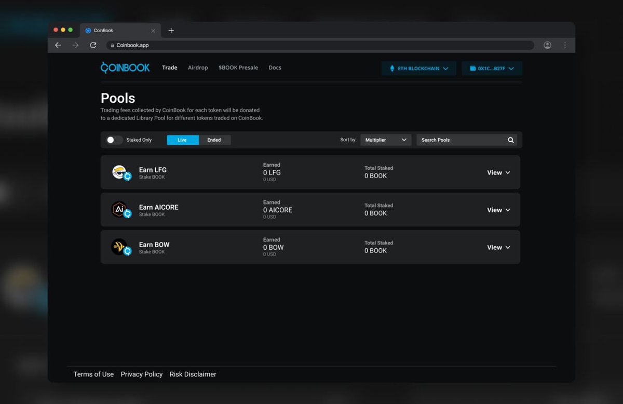Image resolution: width=623 pixels, height=404 pixels.
Task: Select the CoinBook browser tab
Action: pyautogui.click(x=119, y=31)
